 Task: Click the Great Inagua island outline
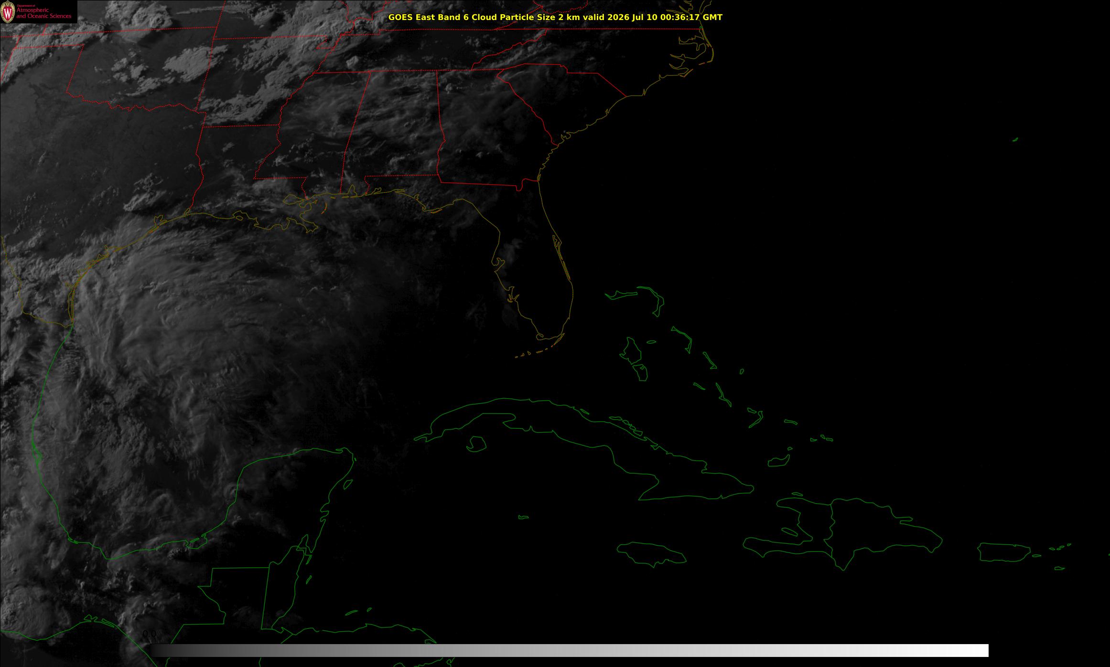[778, 461]
